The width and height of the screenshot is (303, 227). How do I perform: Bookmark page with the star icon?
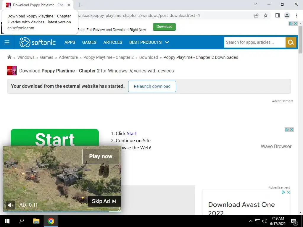pos(266,15)
